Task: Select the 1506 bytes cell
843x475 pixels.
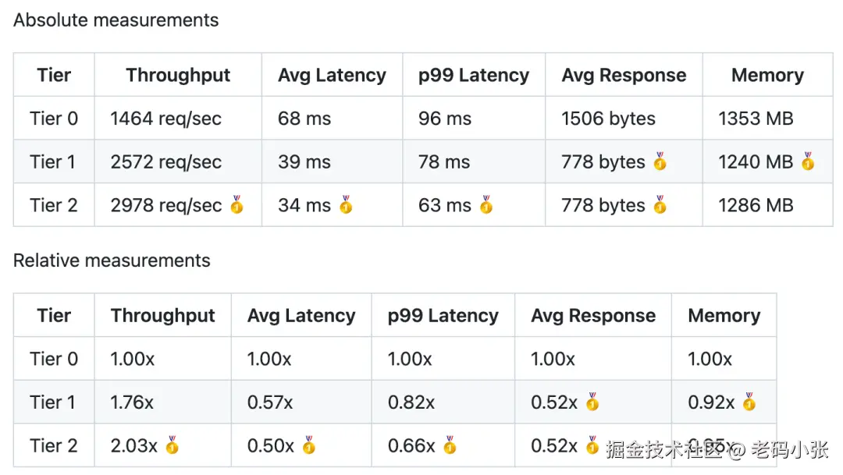Action: pos(608,119)
